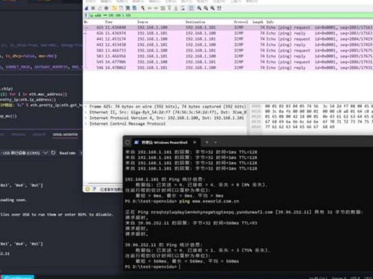373x279 pixels.
Task: Click the Baud rate label in serial monitor
Action: (67, 153)
